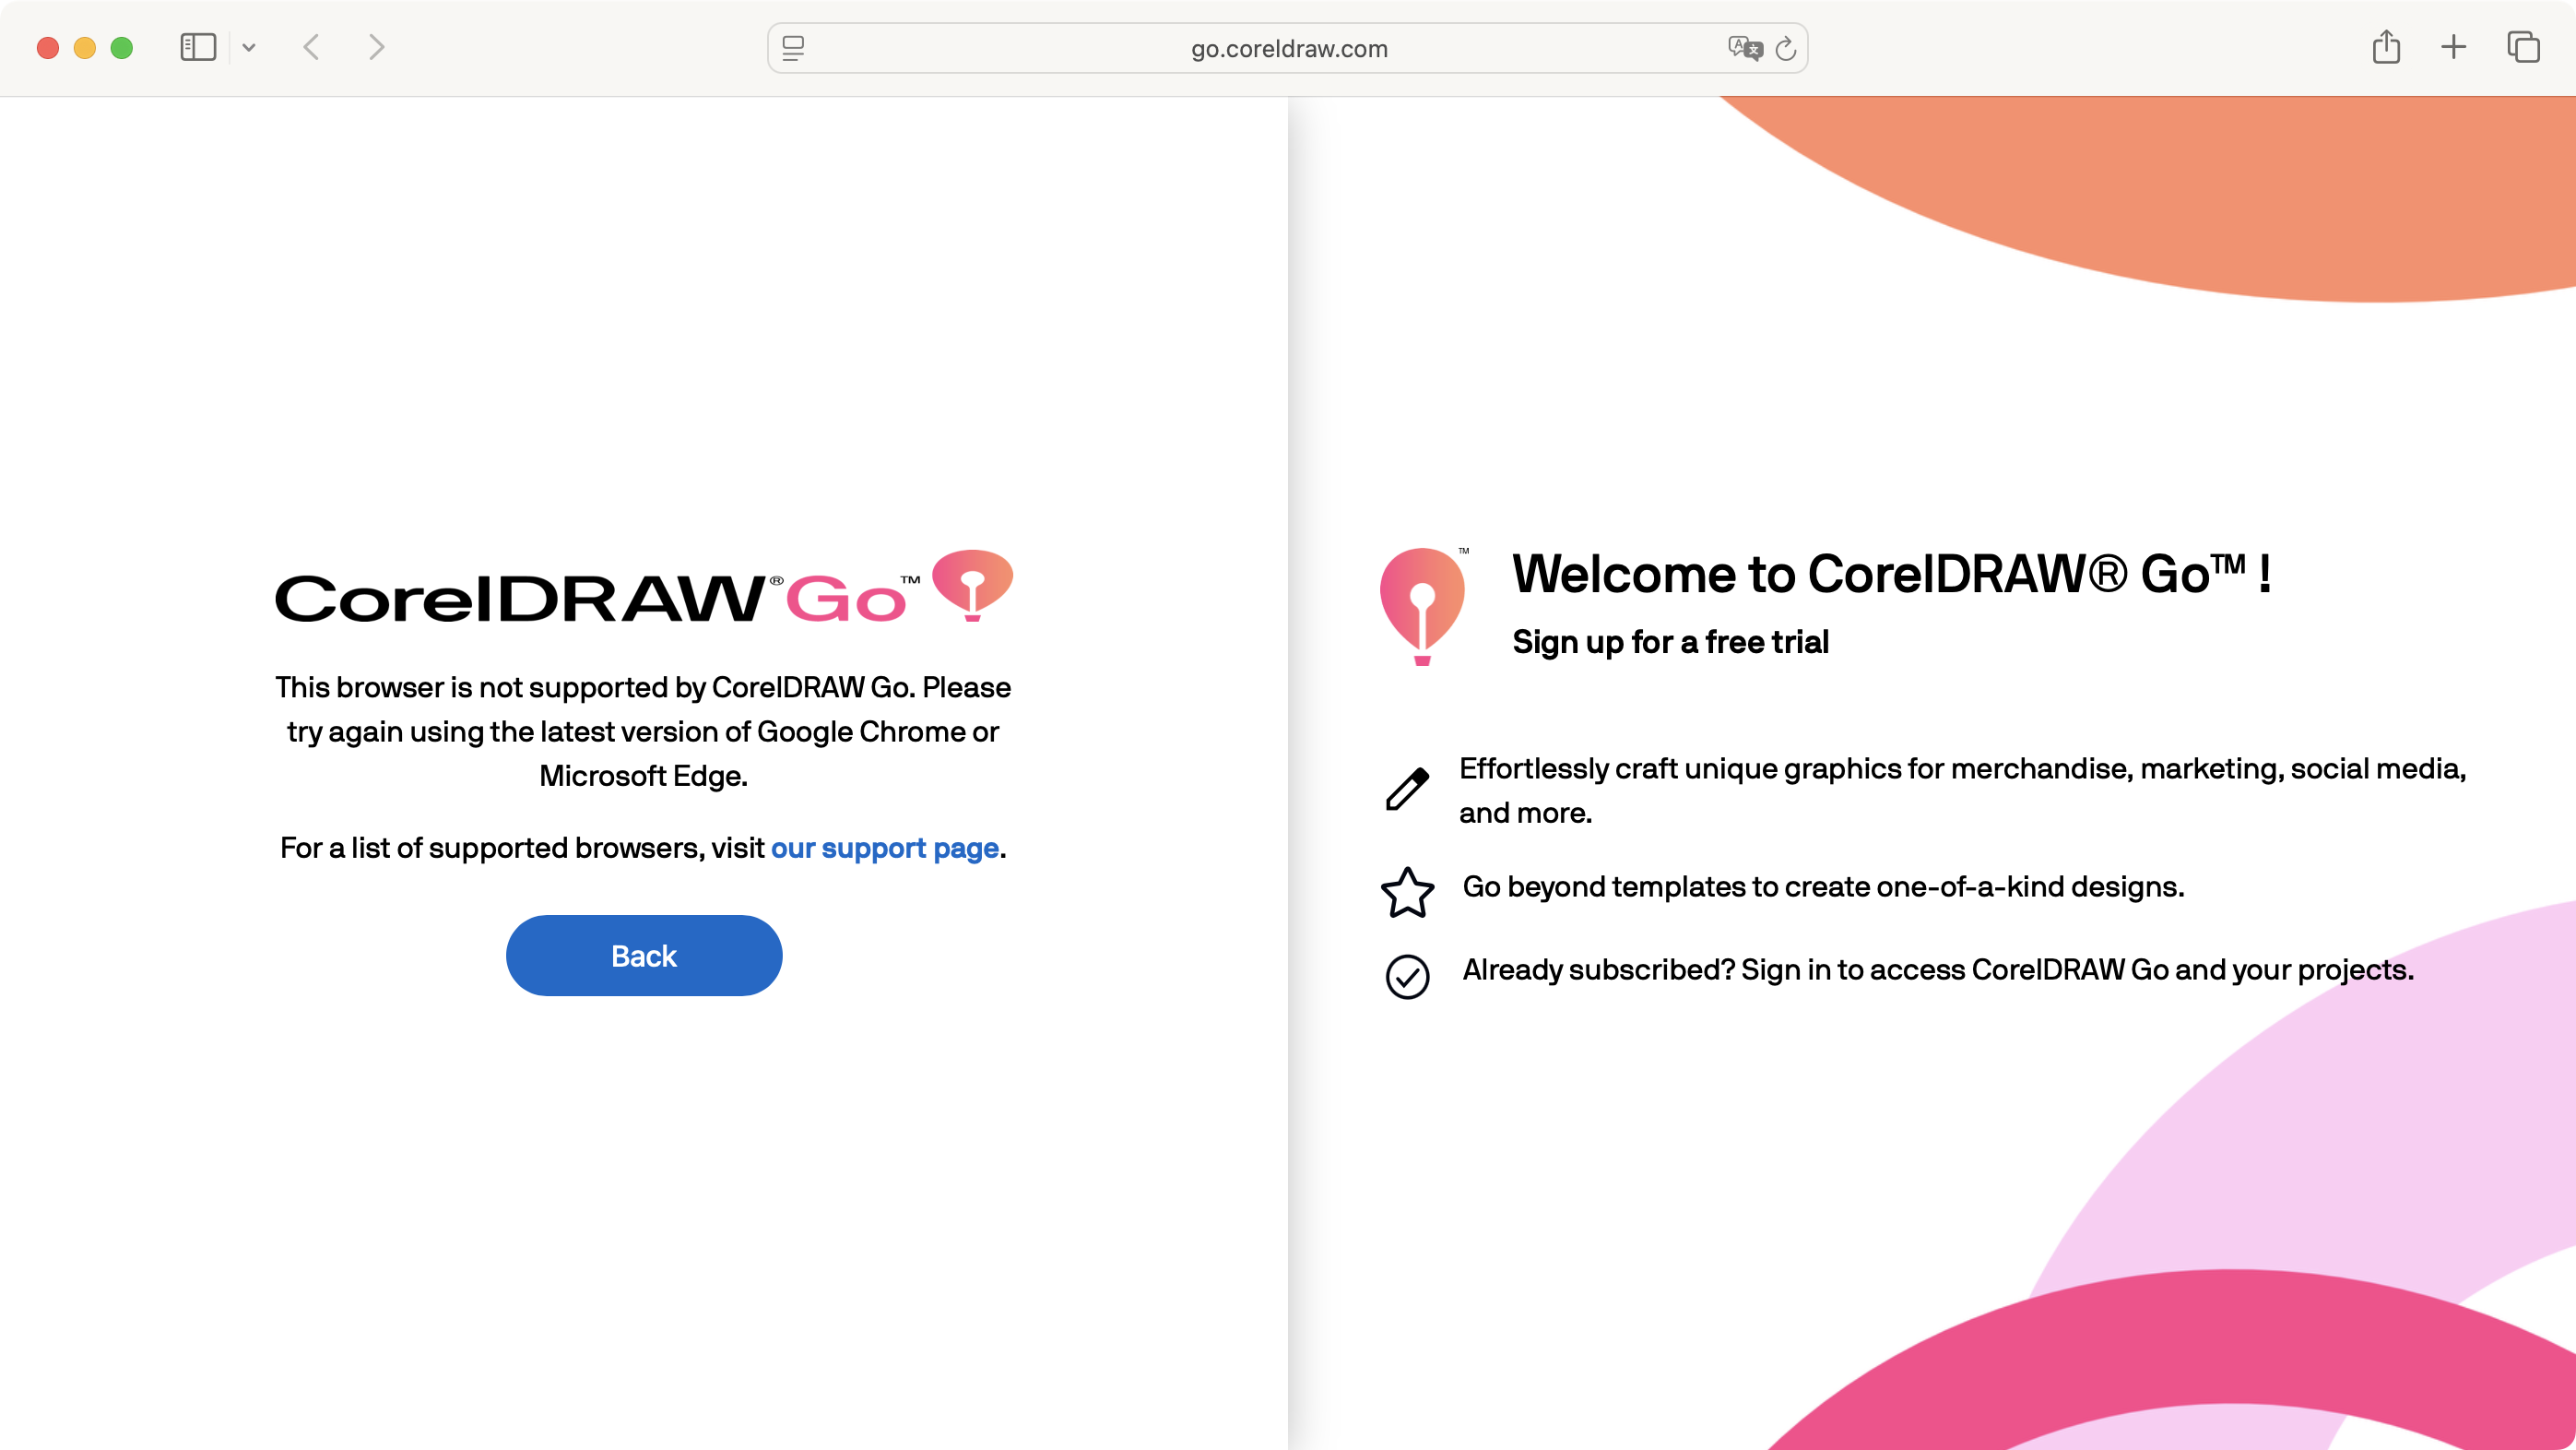Open the 'our support page' link
Screen dimensions: 2576x1450
click(x=885, y=849)
